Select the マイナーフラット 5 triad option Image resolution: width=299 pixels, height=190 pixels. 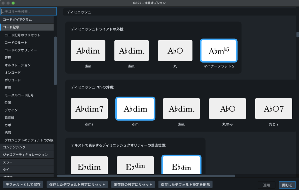point(219,50)
